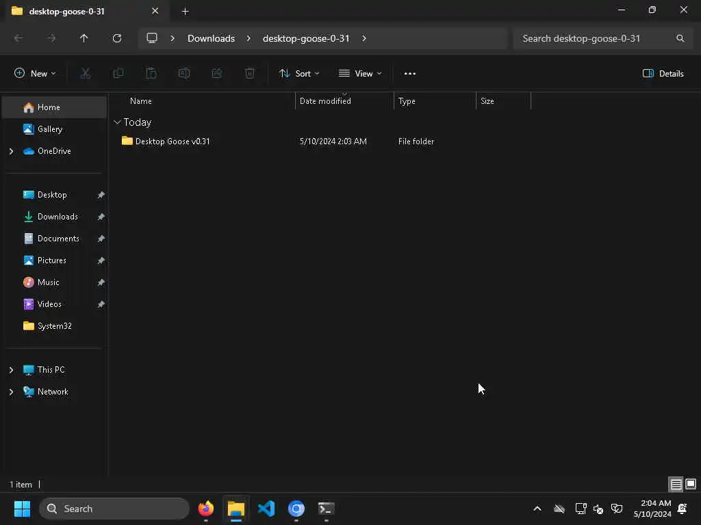Open Chromium browser from taskbar
Screen dimensions: 701x525
pos(296,509)
